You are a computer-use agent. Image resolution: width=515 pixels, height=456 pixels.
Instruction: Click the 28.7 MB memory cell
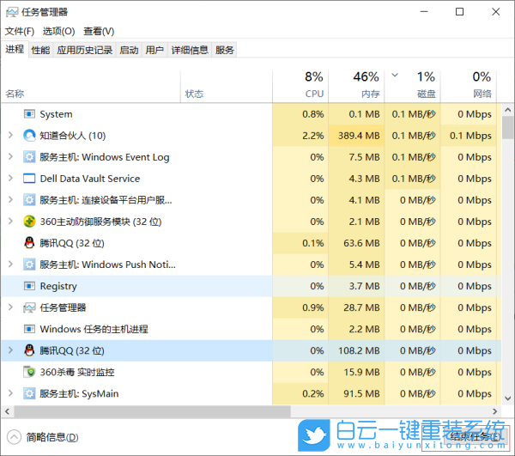(x=356, y=307)
